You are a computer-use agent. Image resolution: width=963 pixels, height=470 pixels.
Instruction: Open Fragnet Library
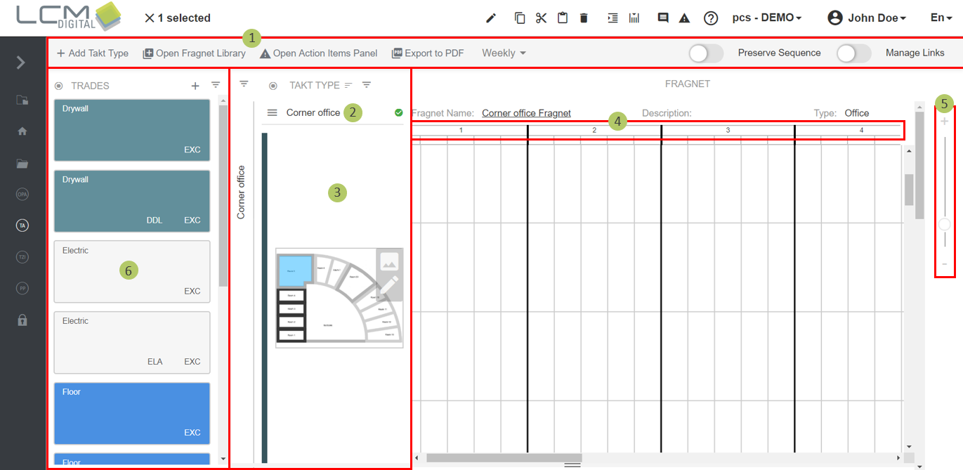point(194,53)
